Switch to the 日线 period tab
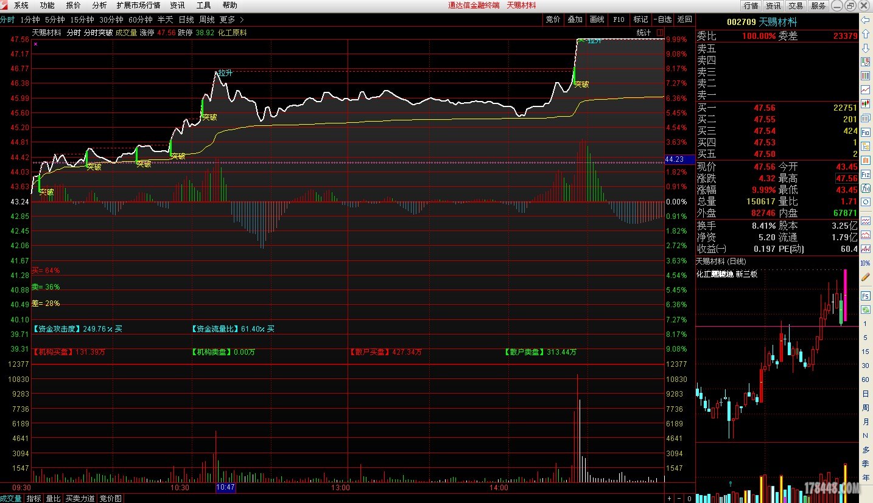873x503 pixels. click(186, 19)
